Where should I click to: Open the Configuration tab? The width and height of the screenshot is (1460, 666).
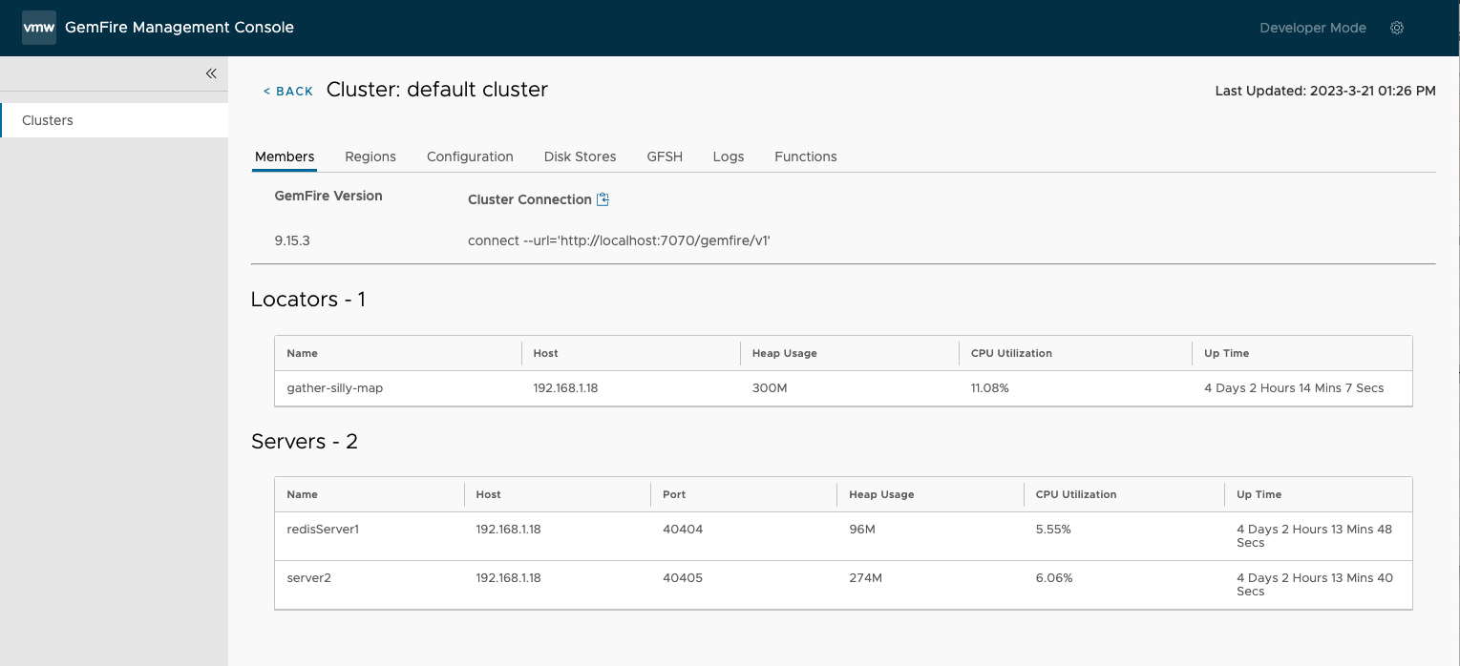470,156
